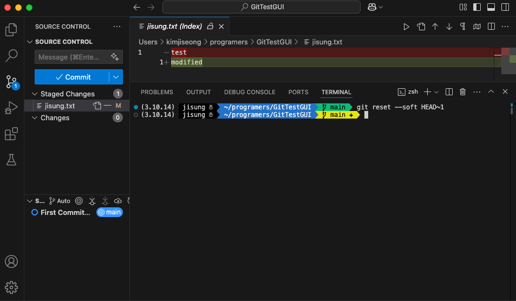Generate commit message with sparkle icon

coord(115,57)
